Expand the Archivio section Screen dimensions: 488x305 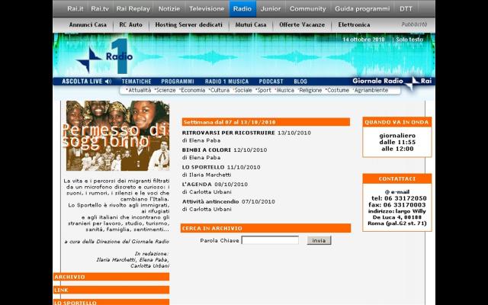111,277
